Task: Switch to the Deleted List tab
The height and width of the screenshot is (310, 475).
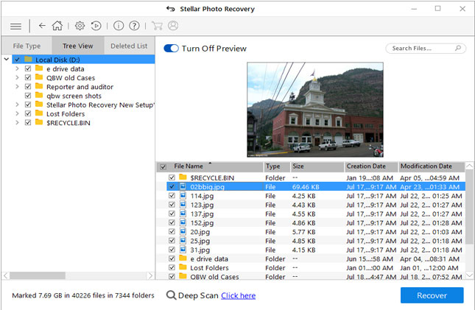Action: coord(128,46)
